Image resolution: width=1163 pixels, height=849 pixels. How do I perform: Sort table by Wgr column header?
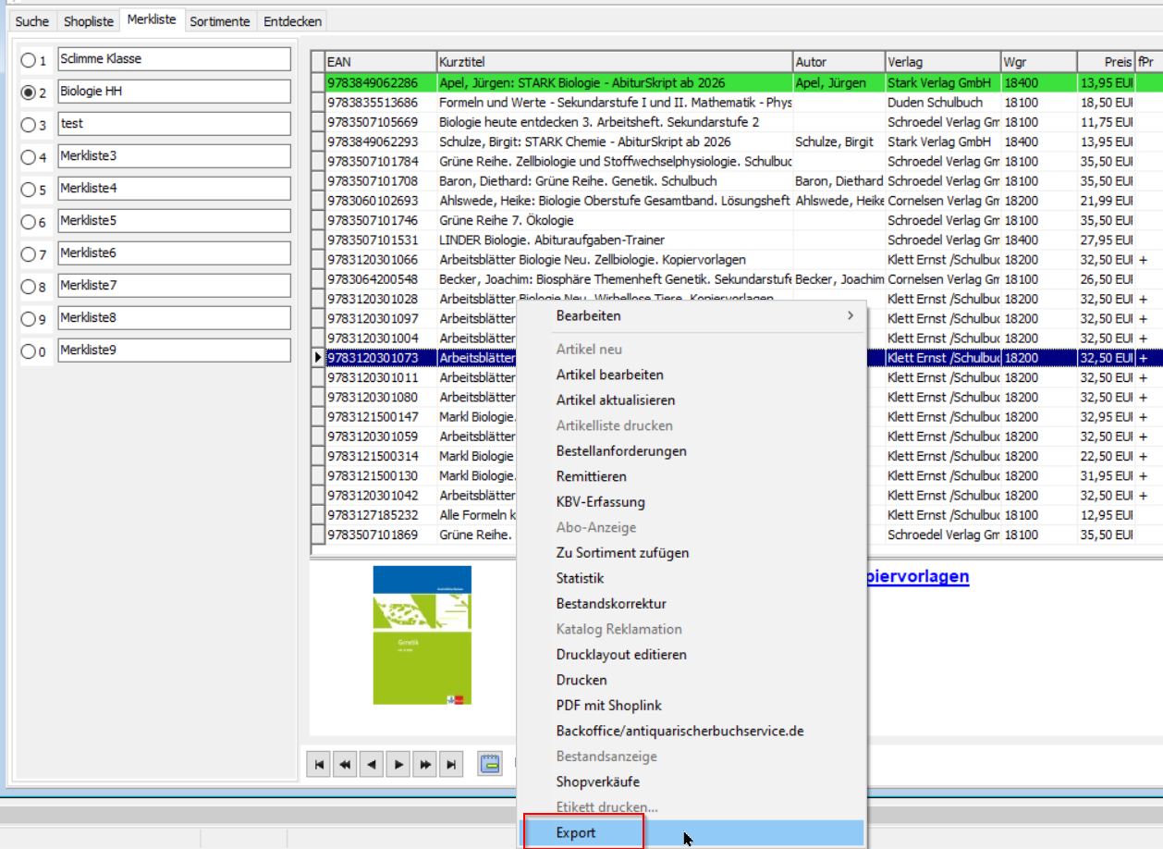1039,62
